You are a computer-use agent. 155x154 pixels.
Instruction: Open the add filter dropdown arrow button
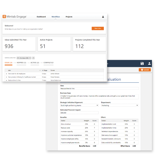click(33, 58)
